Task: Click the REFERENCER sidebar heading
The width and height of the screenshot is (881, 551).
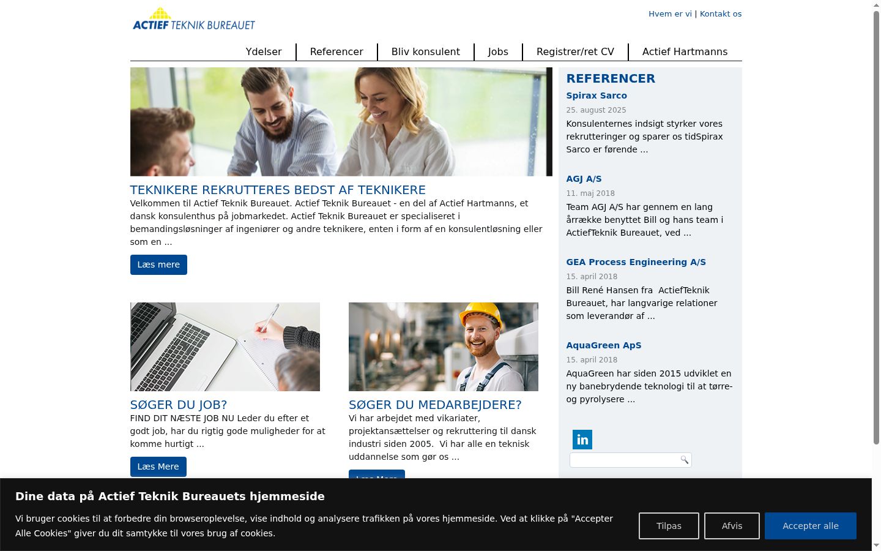Action: pyautogui.click(x=611, y=78)
